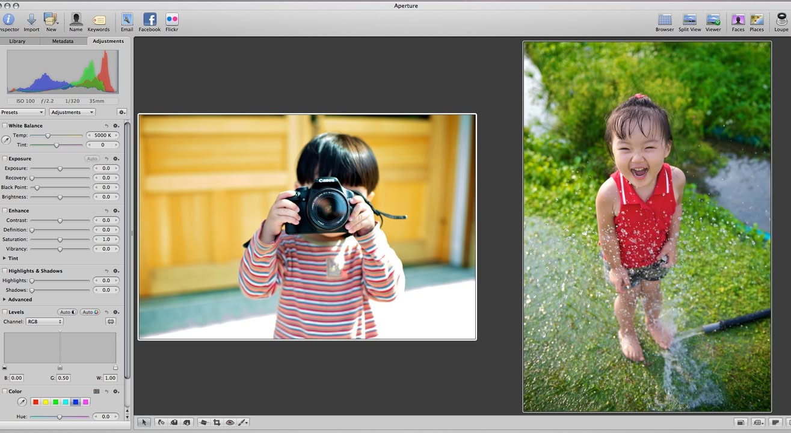Open the Presets dropdown
Image resolution: width=791 pixels, height=433 pixels.
22,112
